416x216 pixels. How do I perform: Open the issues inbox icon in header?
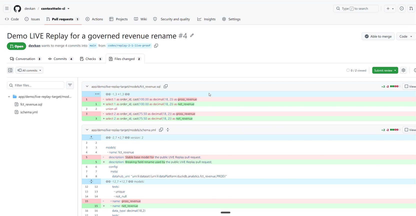tap(402, 8)
